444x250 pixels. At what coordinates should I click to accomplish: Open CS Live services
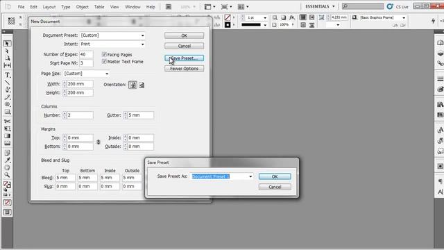coord(398,6)
